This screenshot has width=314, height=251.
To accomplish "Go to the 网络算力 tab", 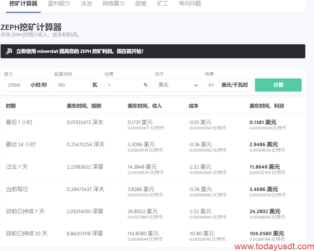I will [113, 4].
